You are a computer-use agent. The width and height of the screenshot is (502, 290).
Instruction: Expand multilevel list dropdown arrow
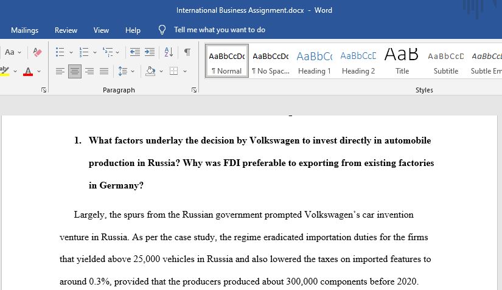pyautogui.click(x=117, y=52)
